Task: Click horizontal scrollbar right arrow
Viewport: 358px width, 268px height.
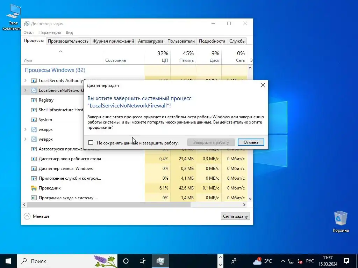Action: tap(244, 204)
